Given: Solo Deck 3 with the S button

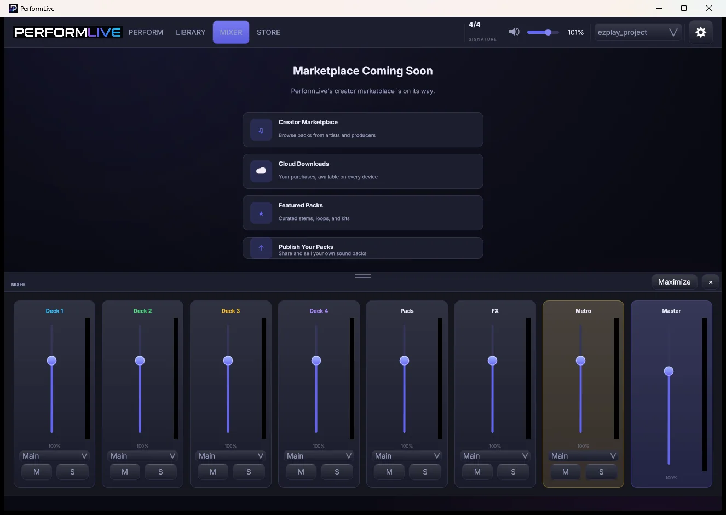Looking at the screenshot, I should pos(249,472).
